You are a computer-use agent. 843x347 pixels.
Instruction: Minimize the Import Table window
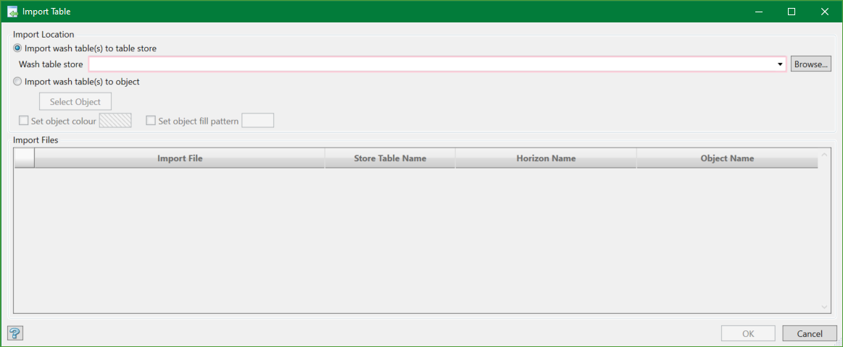759,12
